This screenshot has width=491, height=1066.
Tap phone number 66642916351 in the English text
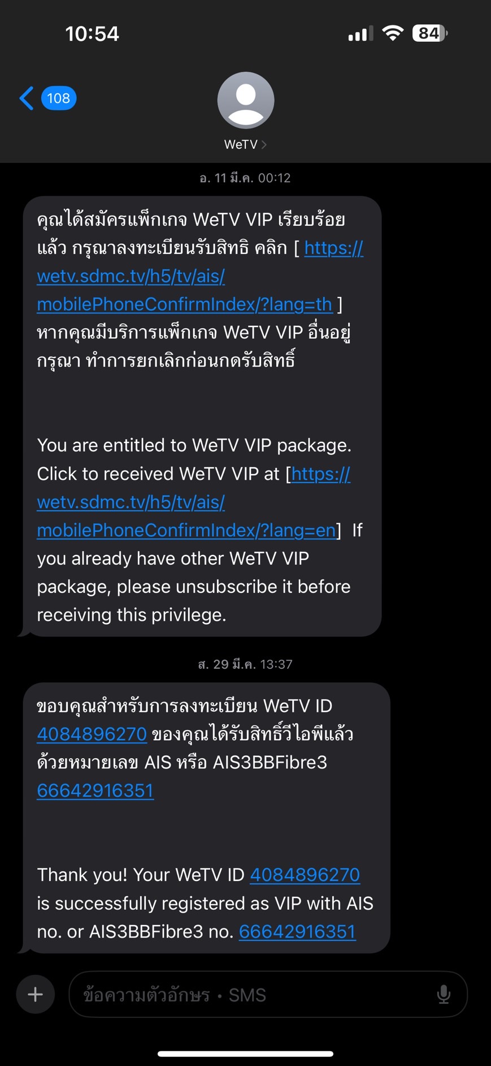click(x=298, y=931)
